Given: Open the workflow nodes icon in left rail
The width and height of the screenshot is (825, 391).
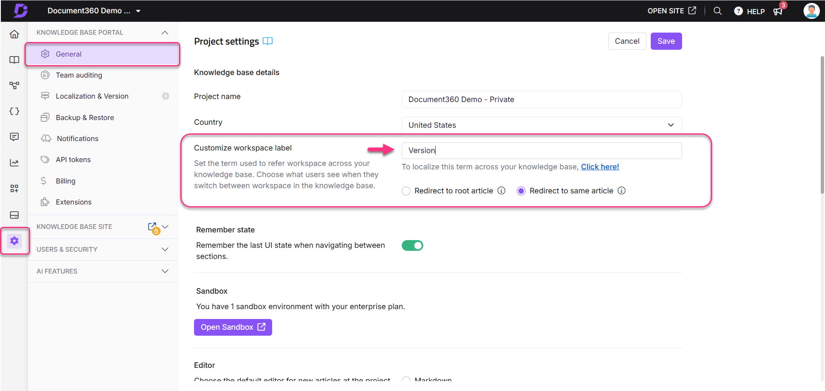Looking at the screenshot, I should 14,85.
